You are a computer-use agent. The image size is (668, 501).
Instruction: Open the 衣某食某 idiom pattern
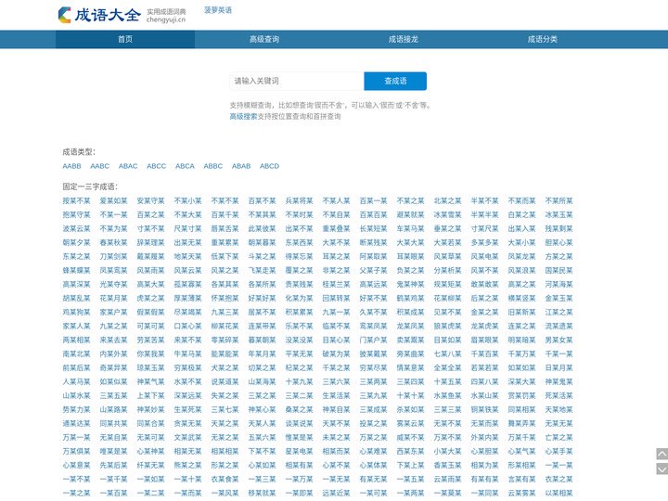[225, 480]
